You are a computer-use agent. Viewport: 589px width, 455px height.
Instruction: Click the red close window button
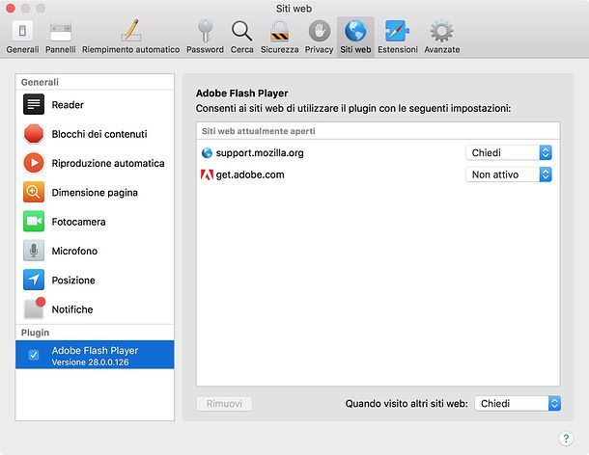tap(11, 8)
